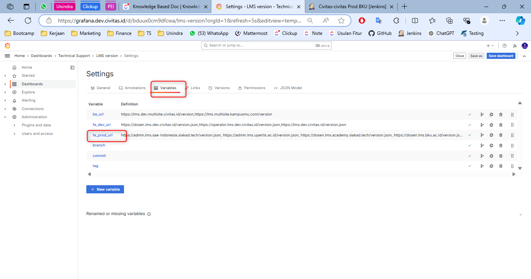Screen dimensions: 531x279
Task: Dock the sidebar menu using the panel icon
Action: (72, 67)
